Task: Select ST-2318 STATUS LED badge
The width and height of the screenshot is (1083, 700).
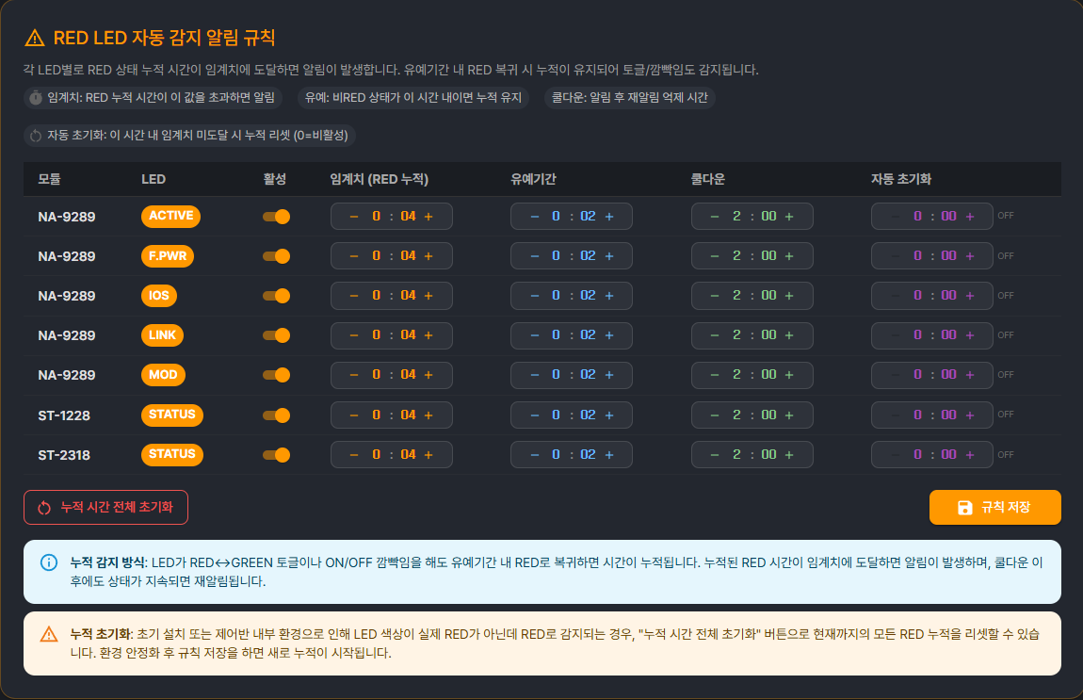Action: click(172, 454)
